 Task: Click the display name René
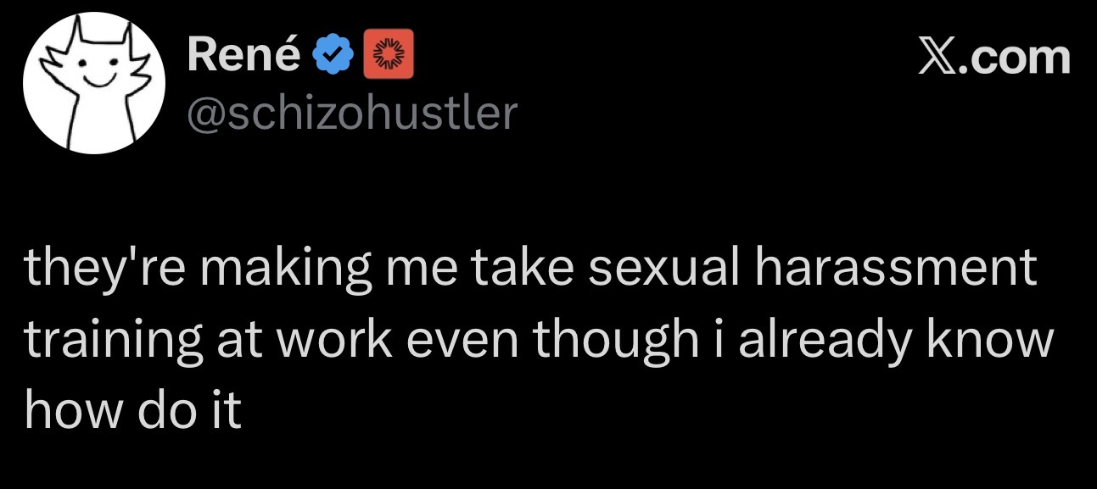coord(243,57)
